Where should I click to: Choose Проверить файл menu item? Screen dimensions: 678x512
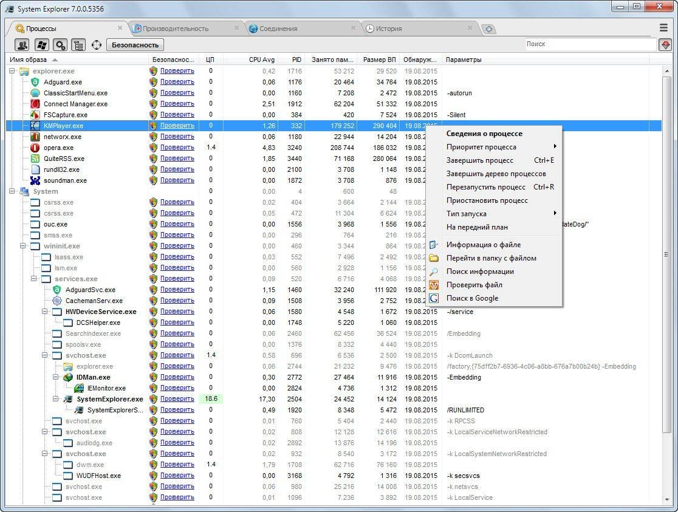point(494,285)
